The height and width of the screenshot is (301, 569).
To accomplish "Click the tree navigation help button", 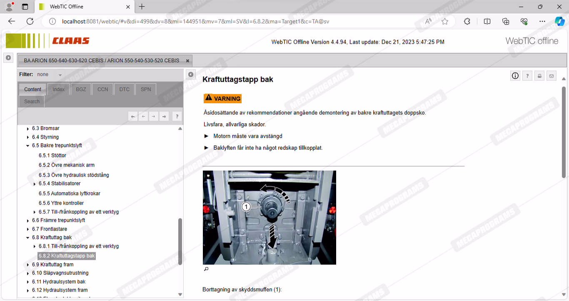I will coord(177,117).
